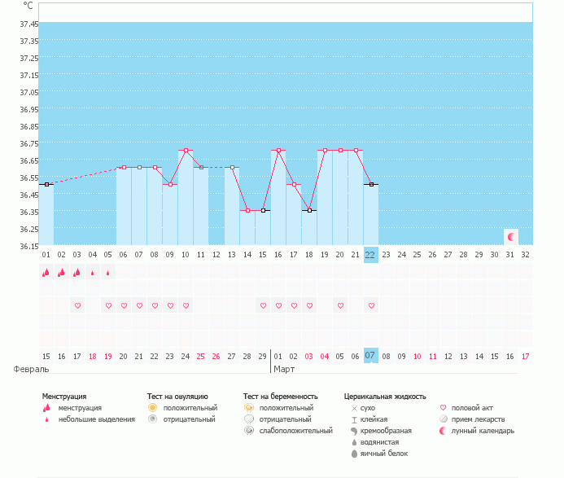Image resolution: width=564 pixels, height=478 pixels.
Task: Click the menstruation drop icon on cycle day 01
Action: click(46, 273)
